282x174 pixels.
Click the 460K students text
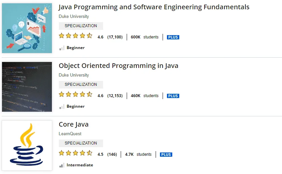pyautogui.click(x=145, y=96)
